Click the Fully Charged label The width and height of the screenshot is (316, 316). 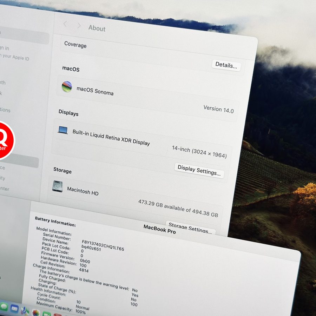pos(52,278)
